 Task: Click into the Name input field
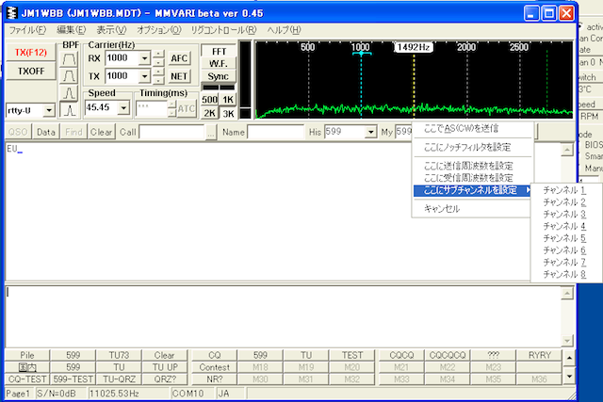point(275,132)
